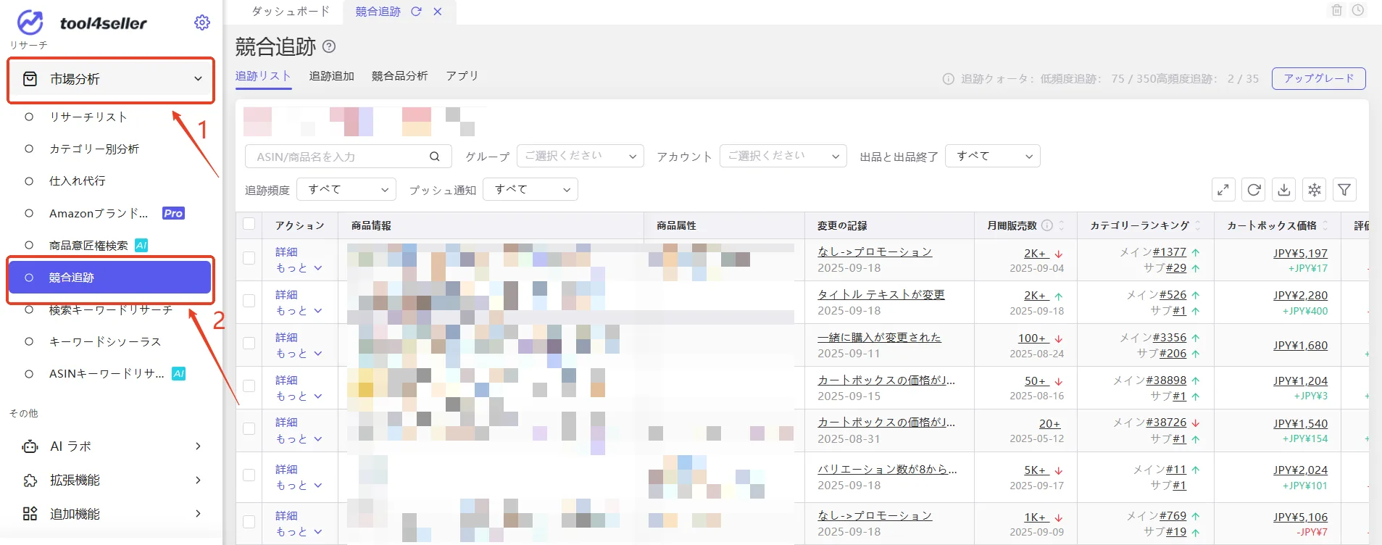Viewport: 1382px width, 545px height.
Task: Sort by カテゴリーランキング column arrows
Action: (1198, 225)
